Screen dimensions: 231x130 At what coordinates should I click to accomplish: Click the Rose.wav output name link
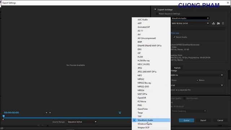(x=175, y=33)
